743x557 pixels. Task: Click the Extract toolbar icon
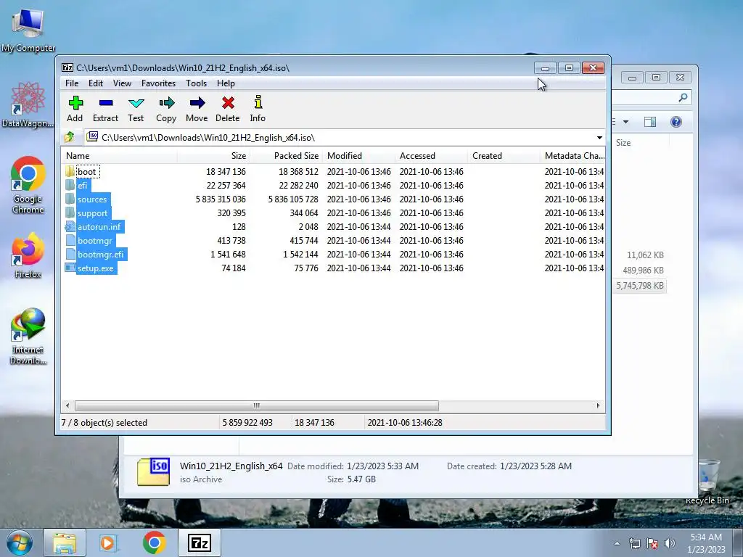[x=105, y=109]
